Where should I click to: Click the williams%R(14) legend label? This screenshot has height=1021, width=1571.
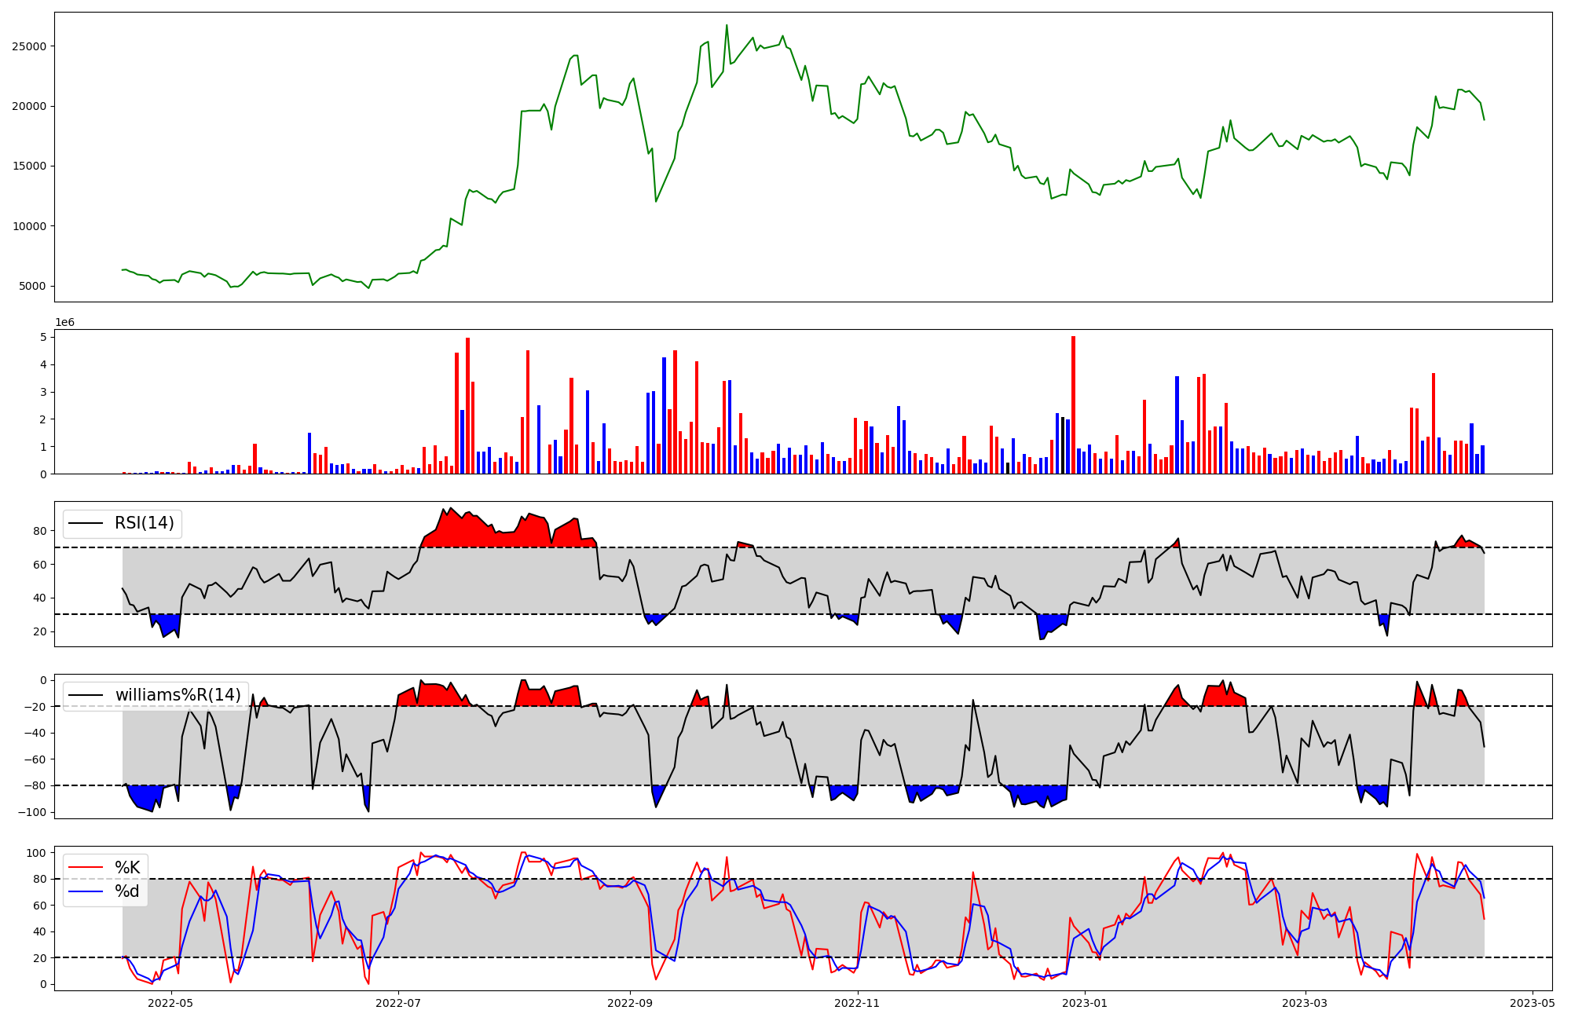(178, 695)
